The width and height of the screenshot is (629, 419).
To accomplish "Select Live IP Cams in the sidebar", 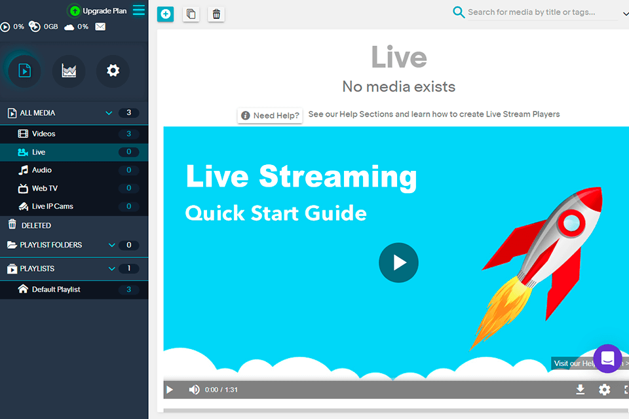I will tap(74, 206).
